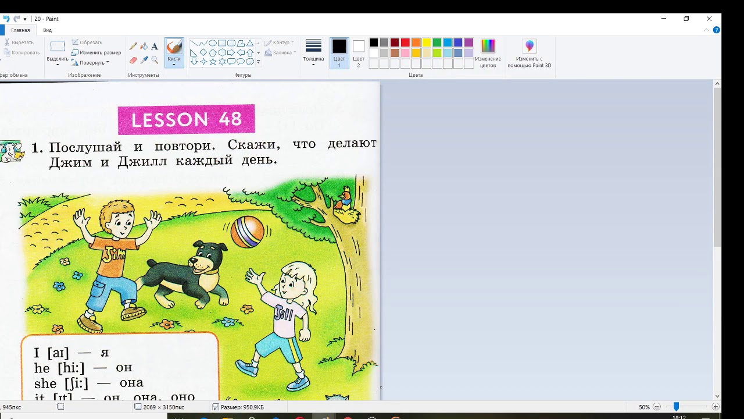Select Color 1 (Цвет 1) box

[339, 53]
